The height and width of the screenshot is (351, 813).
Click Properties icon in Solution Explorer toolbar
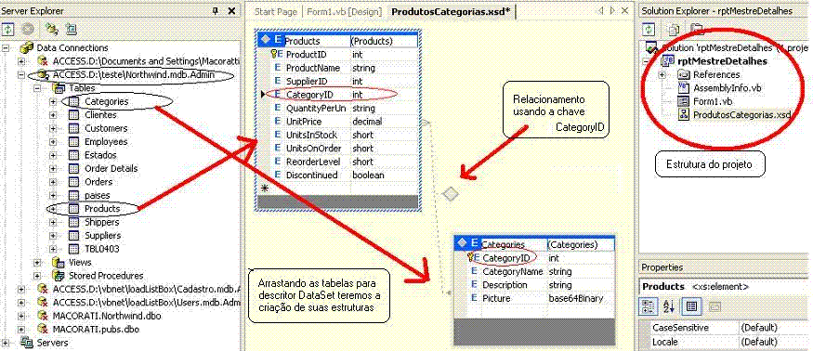coord(697,29)
